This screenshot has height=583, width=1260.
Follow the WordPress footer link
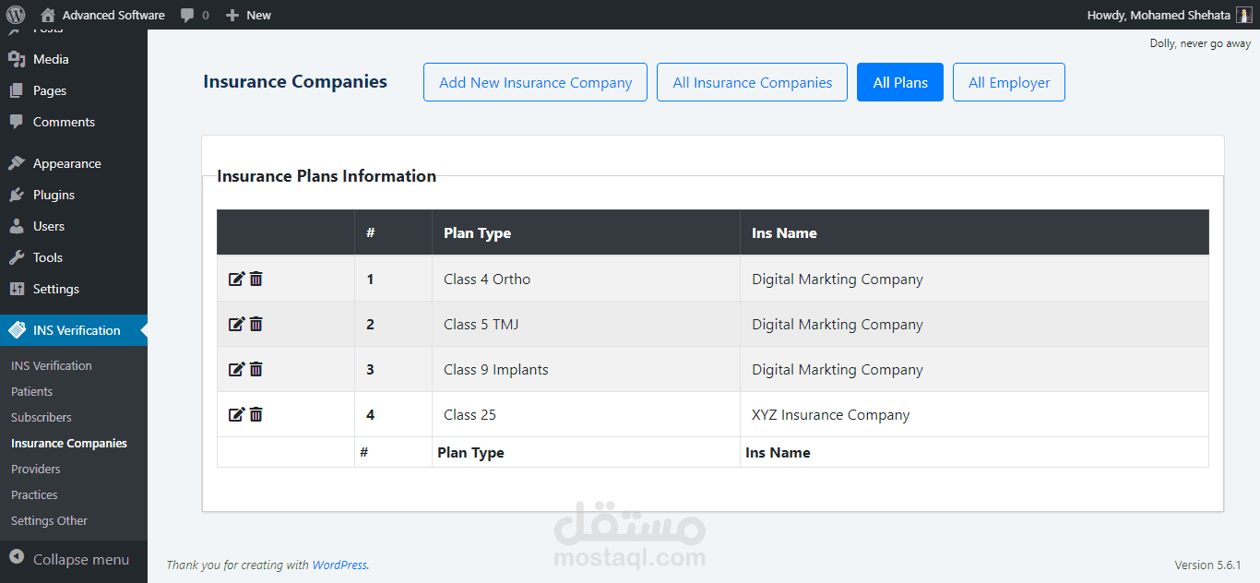coord(339,565)
